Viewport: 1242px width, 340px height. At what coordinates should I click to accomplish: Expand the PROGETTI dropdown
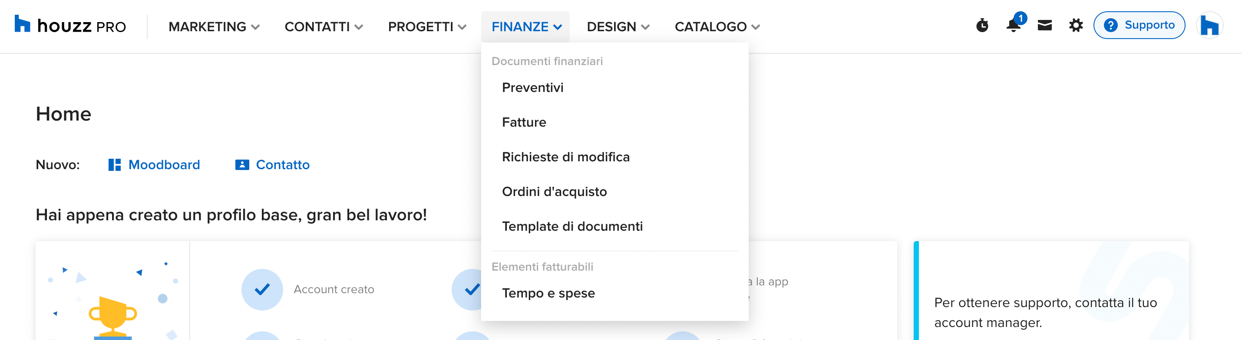click(427, 26)
